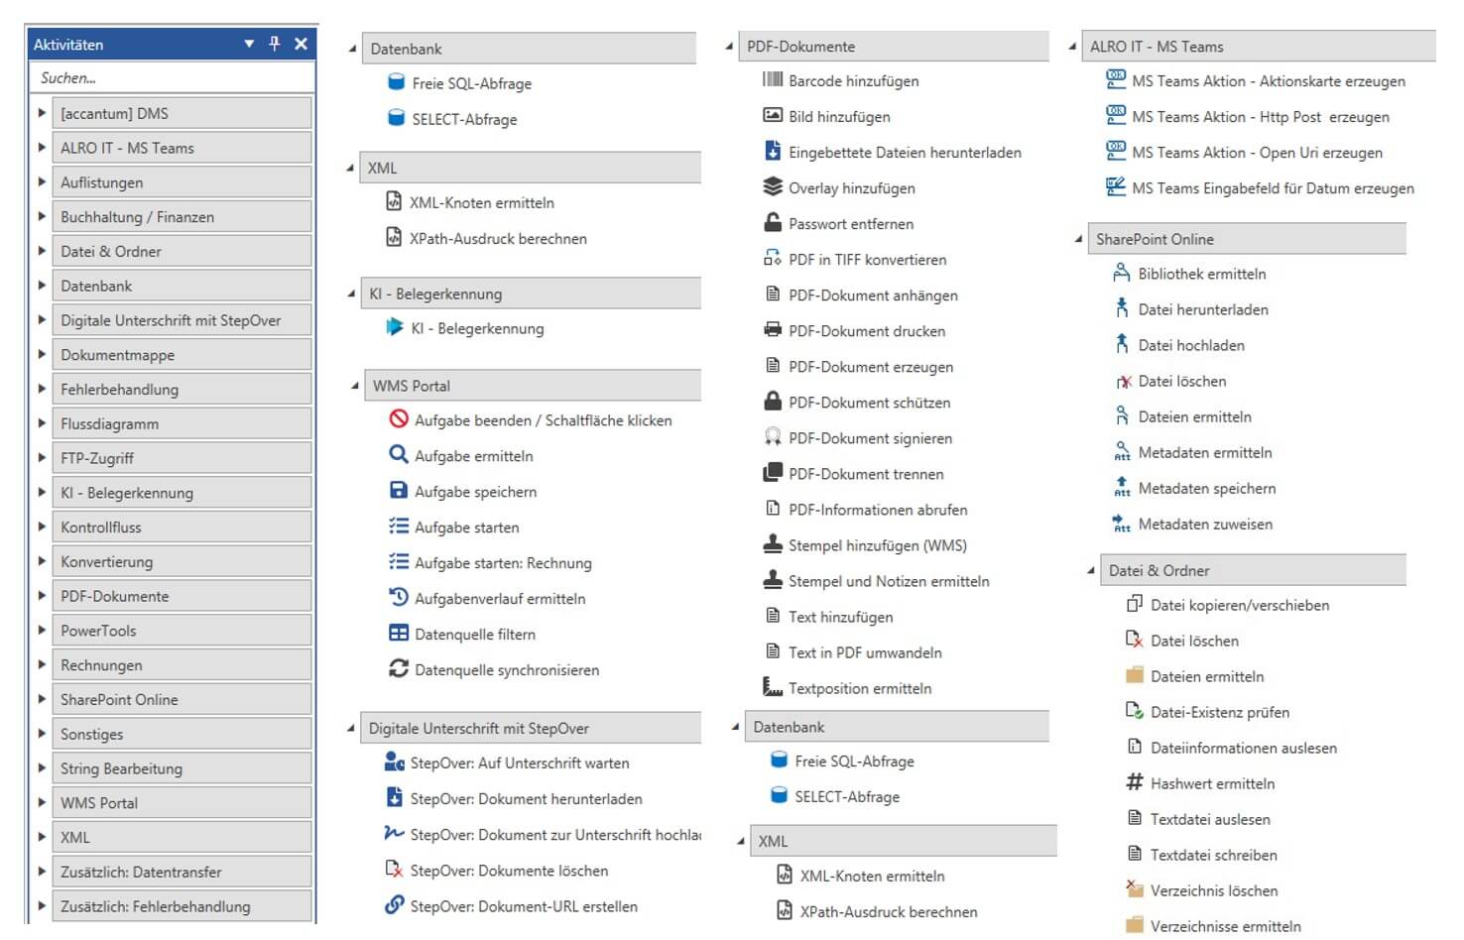Click the SharePoint Datei hochladen icon

click(1122, 344)
